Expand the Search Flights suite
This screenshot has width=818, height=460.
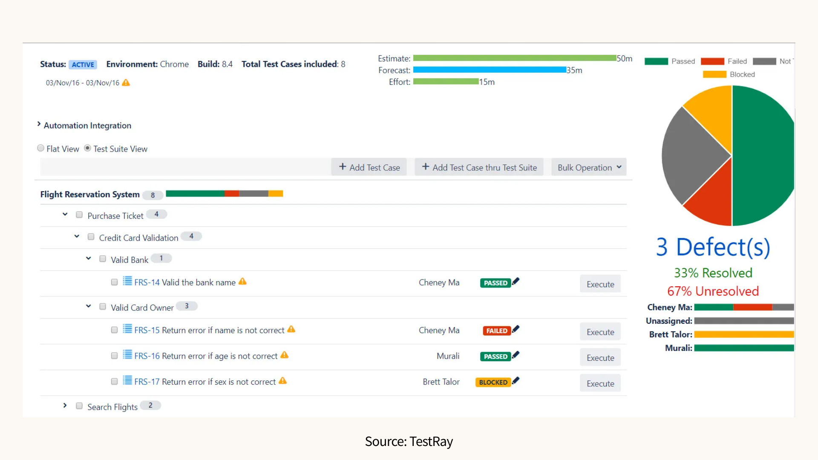(65, 405)
